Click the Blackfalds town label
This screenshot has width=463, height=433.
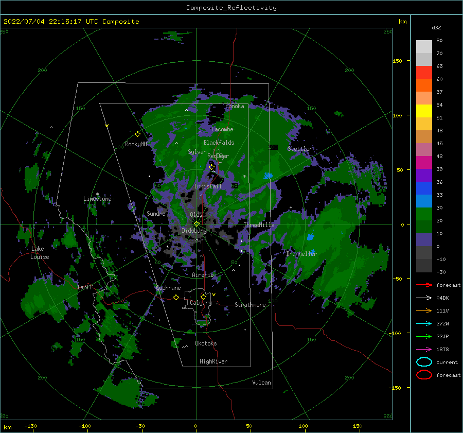point(219,143)
